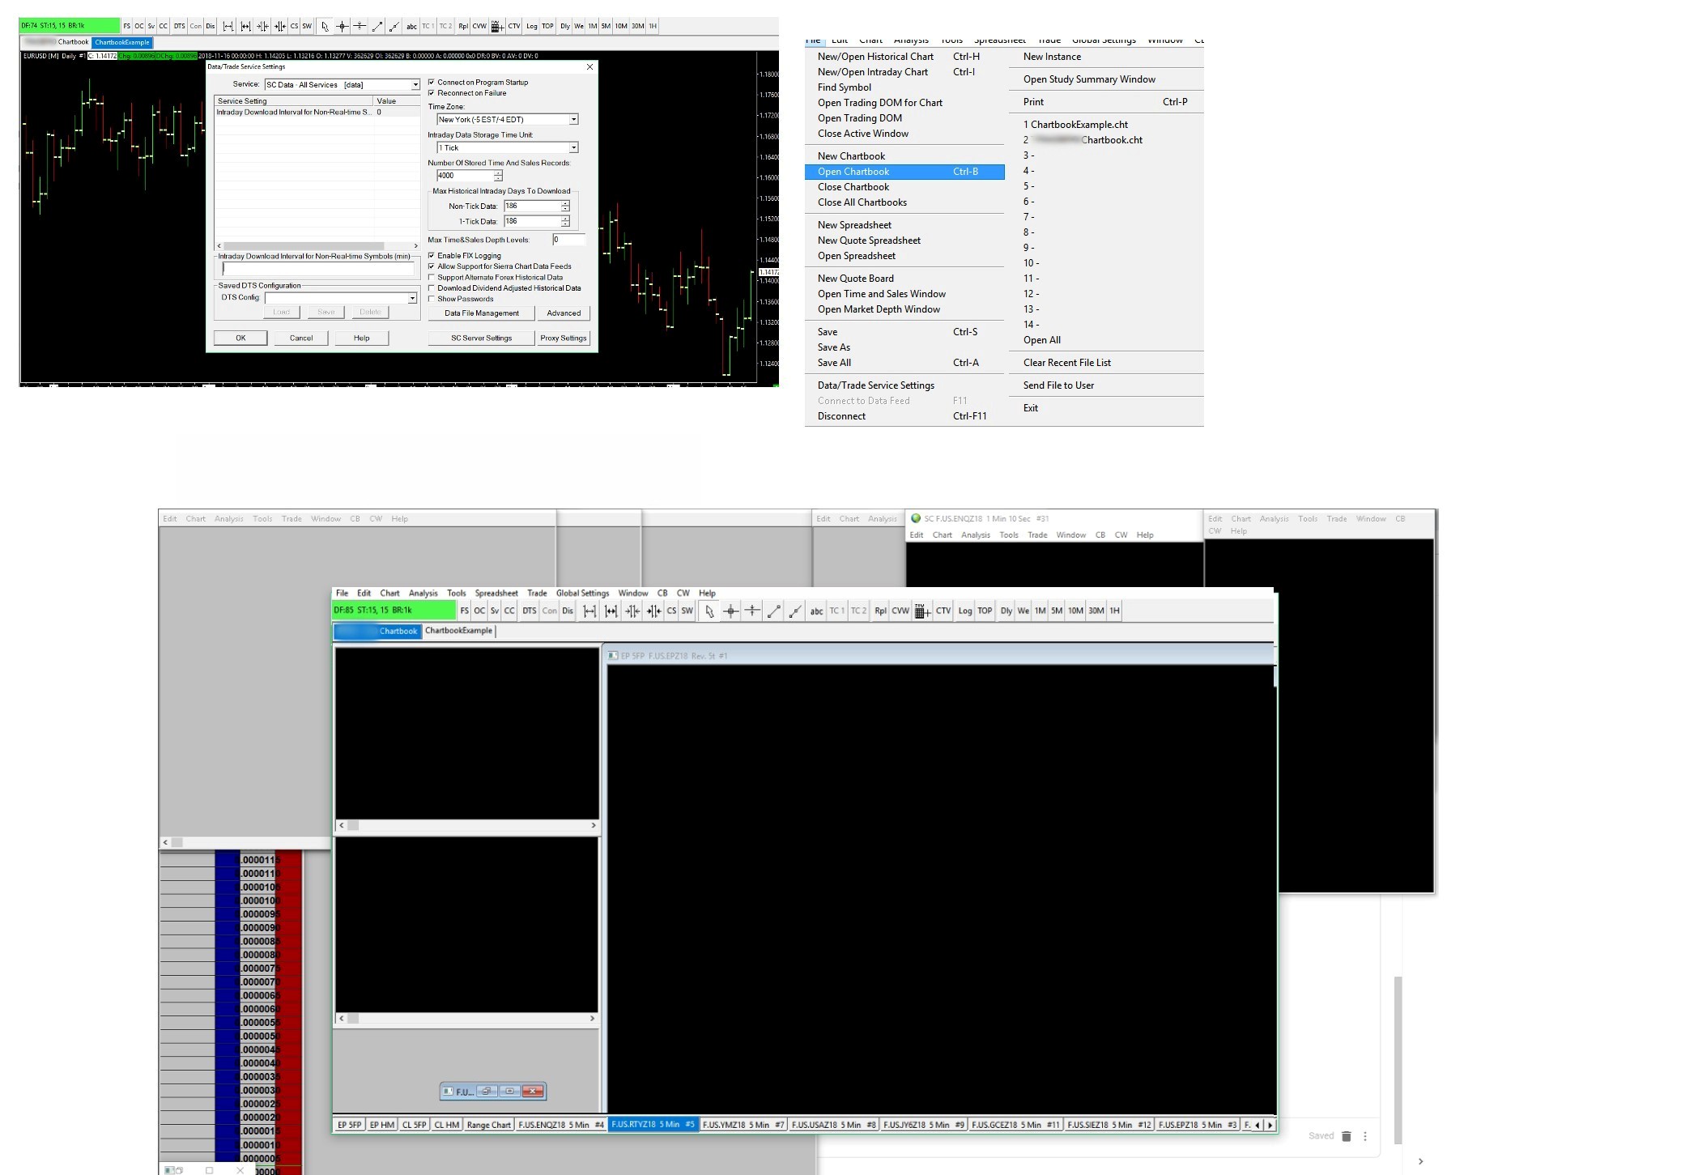This screenshot has width=1681, height=1175.
Task: Expand the Time Zone dropdown
Action: 573,120
